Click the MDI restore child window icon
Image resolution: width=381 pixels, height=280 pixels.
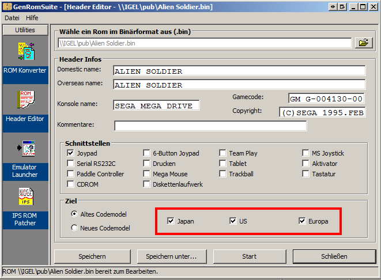[342, 6]
